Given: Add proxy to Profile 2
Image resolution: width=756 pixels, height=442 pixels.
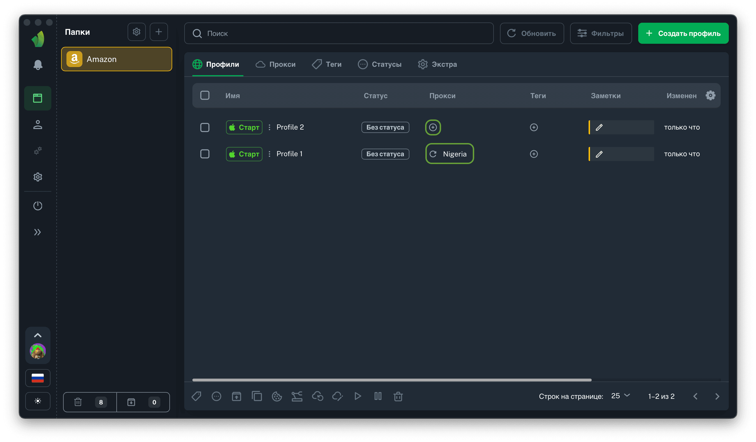Looking at the screenshot, I should pyautogui.click(x=433, y=127).
